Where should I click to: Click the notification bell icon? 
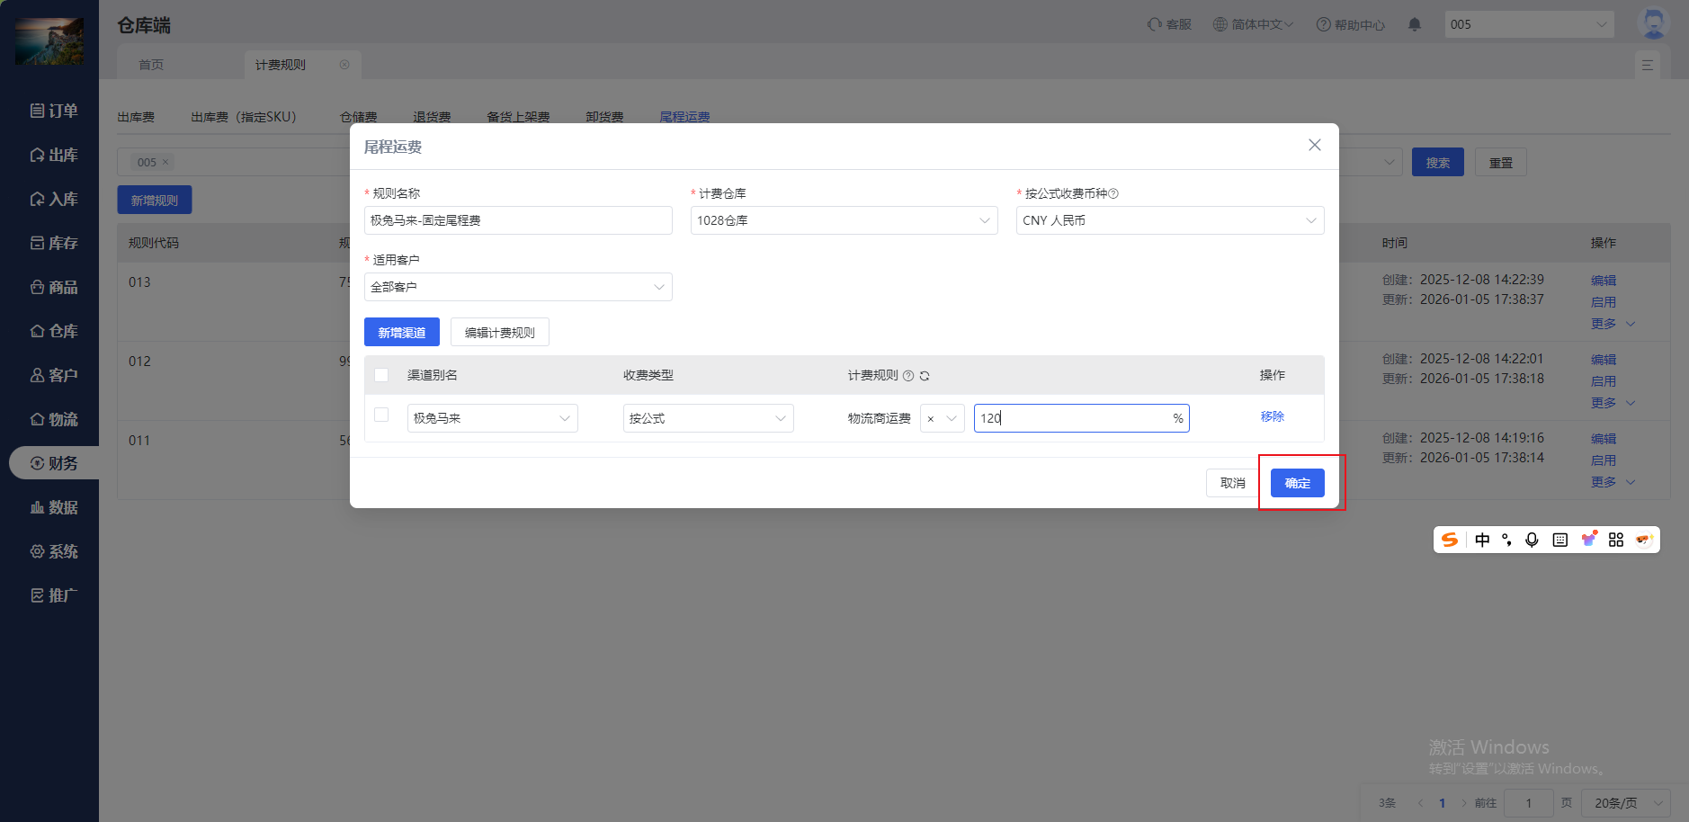[1414, 24]
